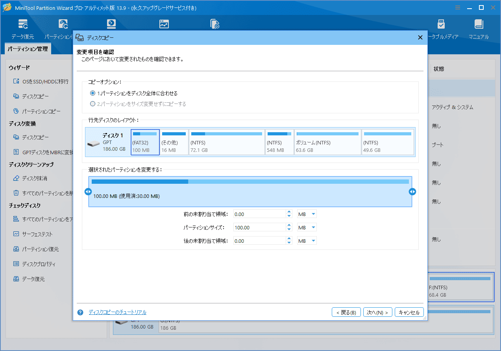Open Partition Recovery in sidebar list
Image resolution: width=501 pixels, height=351 pixels.
36,249
